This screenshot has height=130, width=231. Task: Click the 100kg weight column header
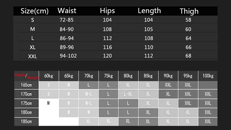click(x=208, y=76)
